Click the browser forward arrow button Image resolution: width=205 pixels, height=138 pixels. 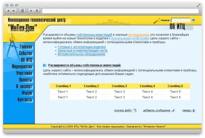(x=14, y=11)
